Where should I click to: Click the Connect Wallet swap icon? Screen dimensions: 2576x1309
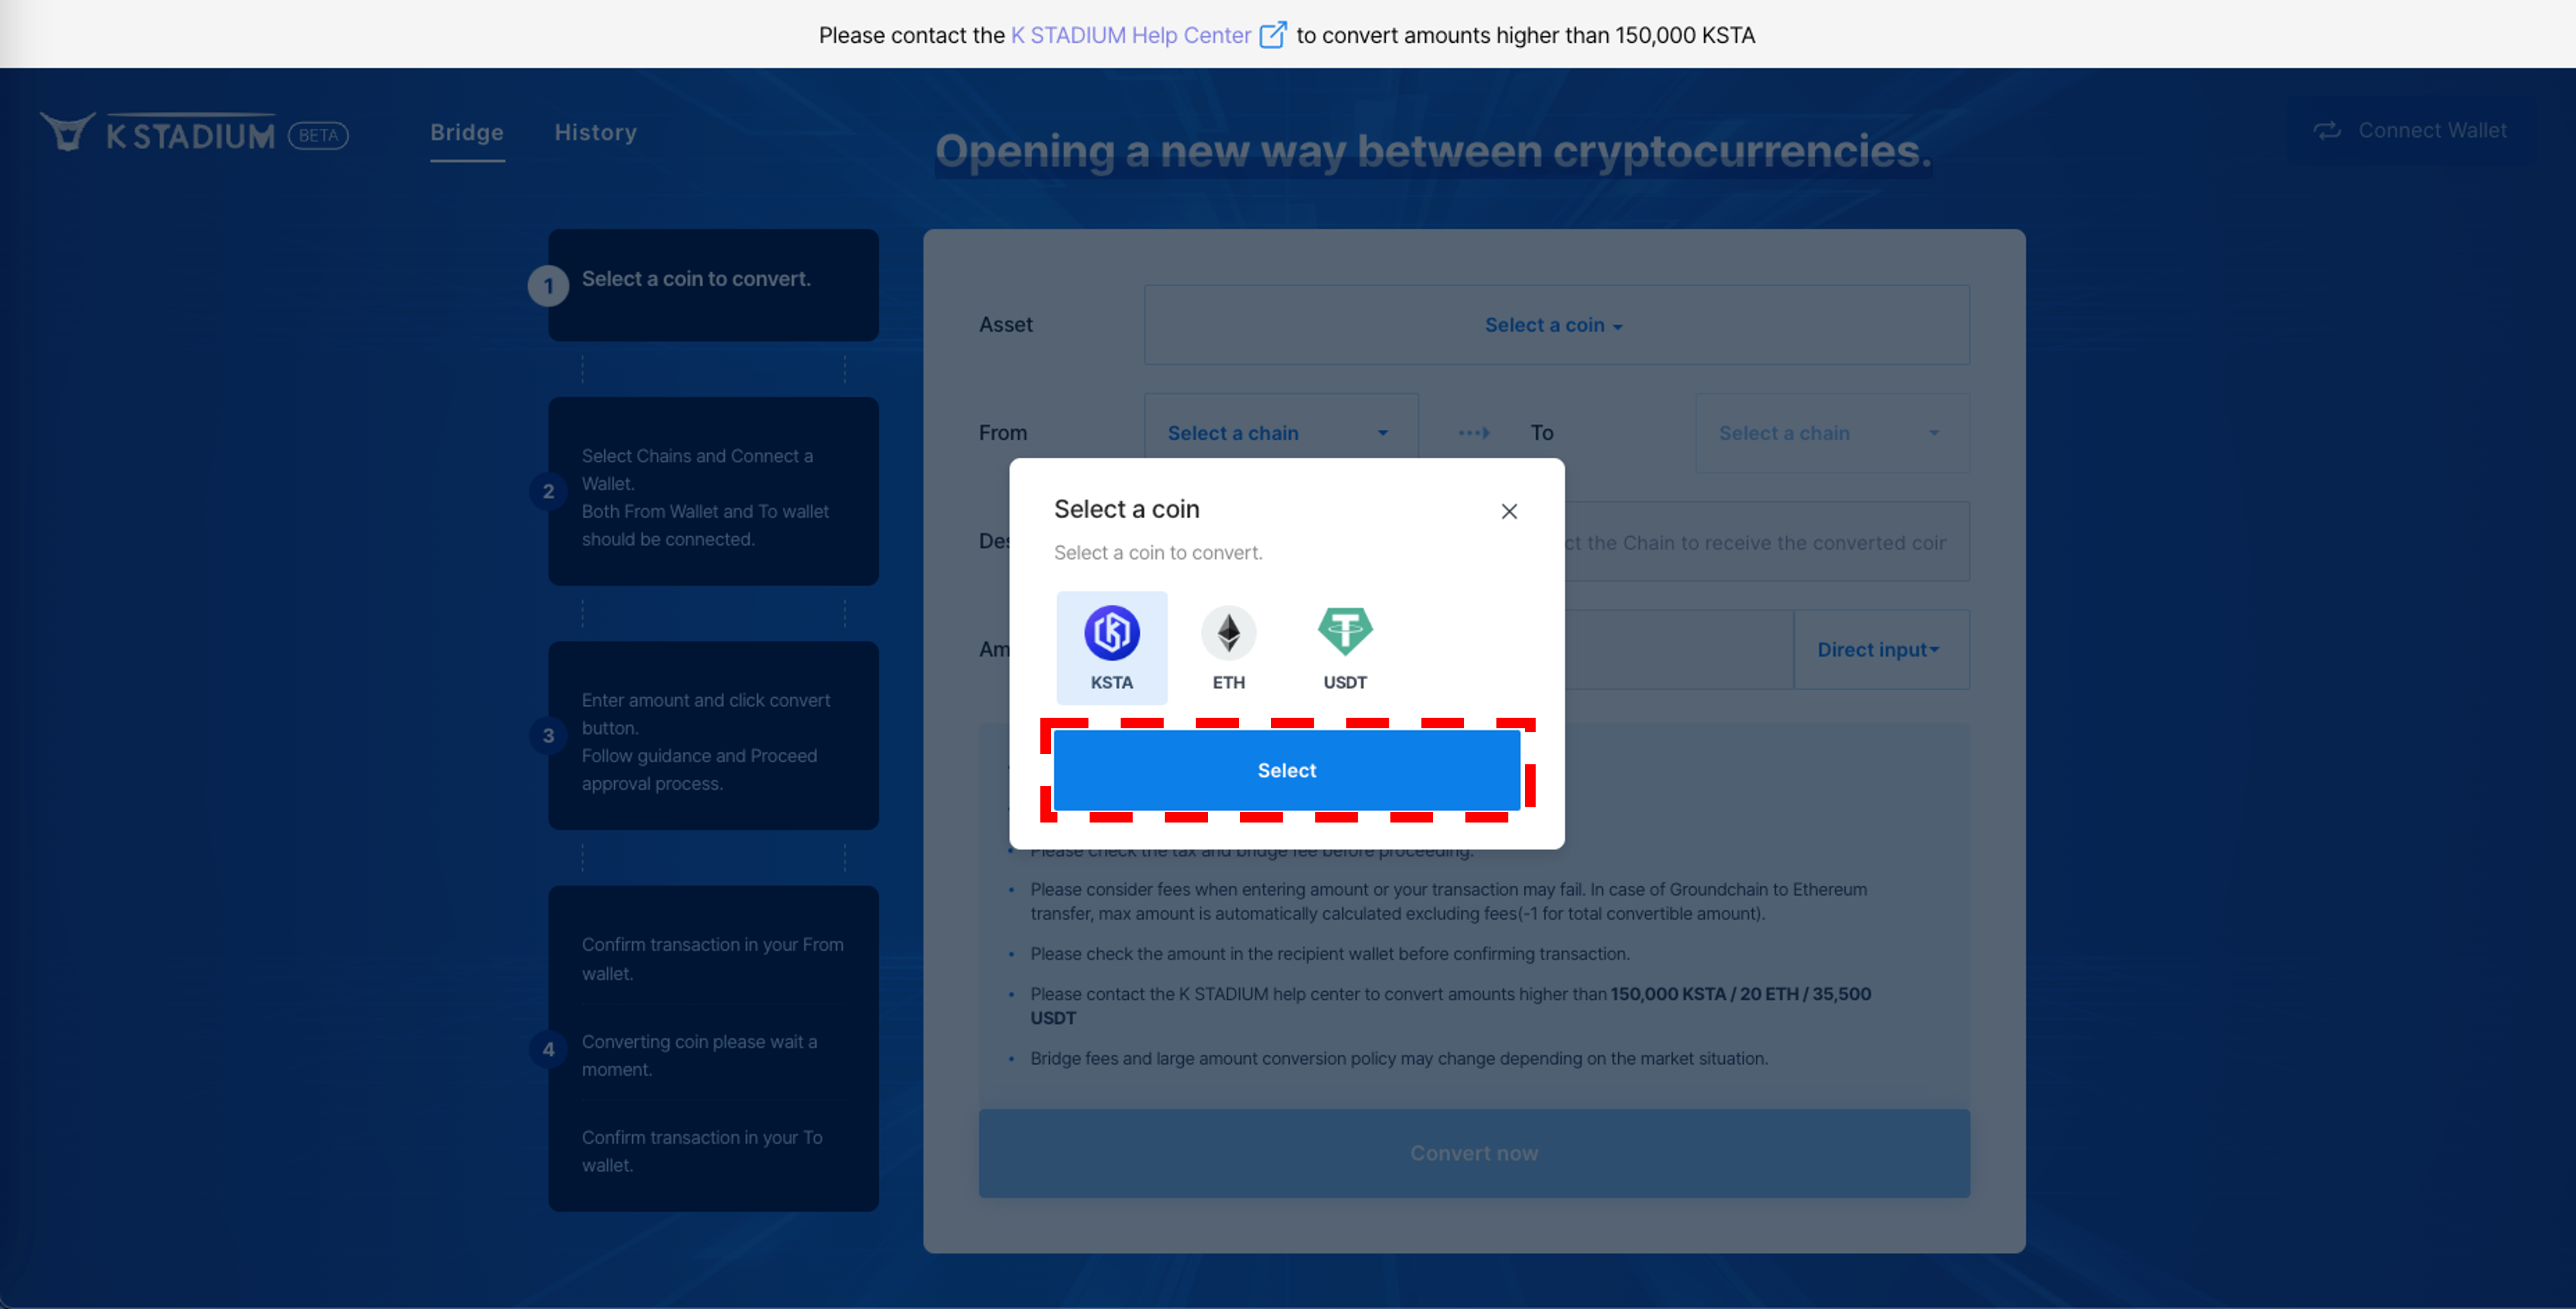(x=2326, y=131)
